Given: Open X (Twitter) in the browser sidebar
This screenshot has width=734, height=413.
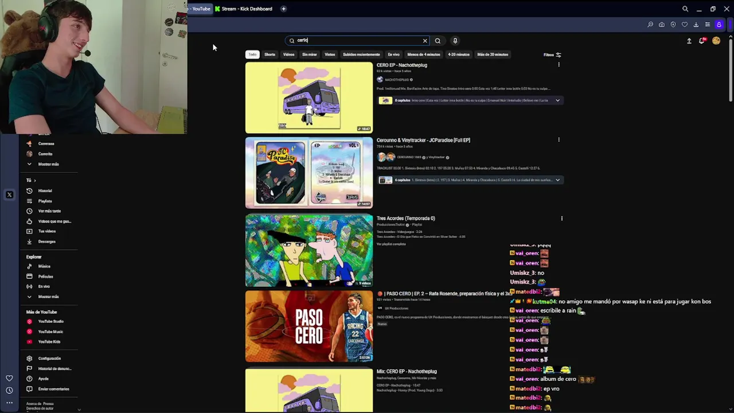Looking at the screenshot, I should tap(9, 195).
